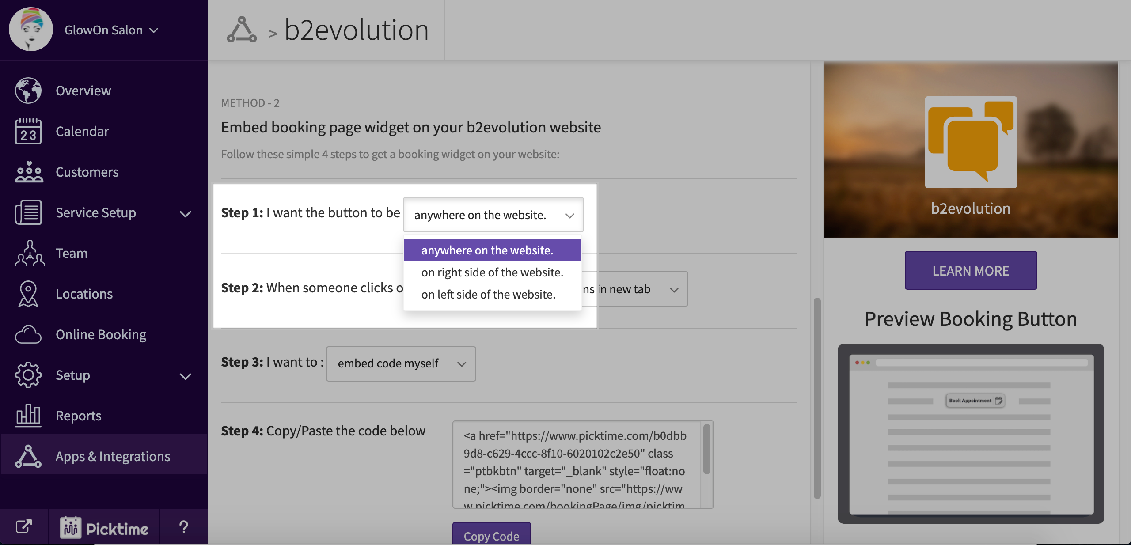Viewport: 1131px width, 545px height.
Task: Open Step 3 embed code myself dropdown
Action: tap(401, 363)
